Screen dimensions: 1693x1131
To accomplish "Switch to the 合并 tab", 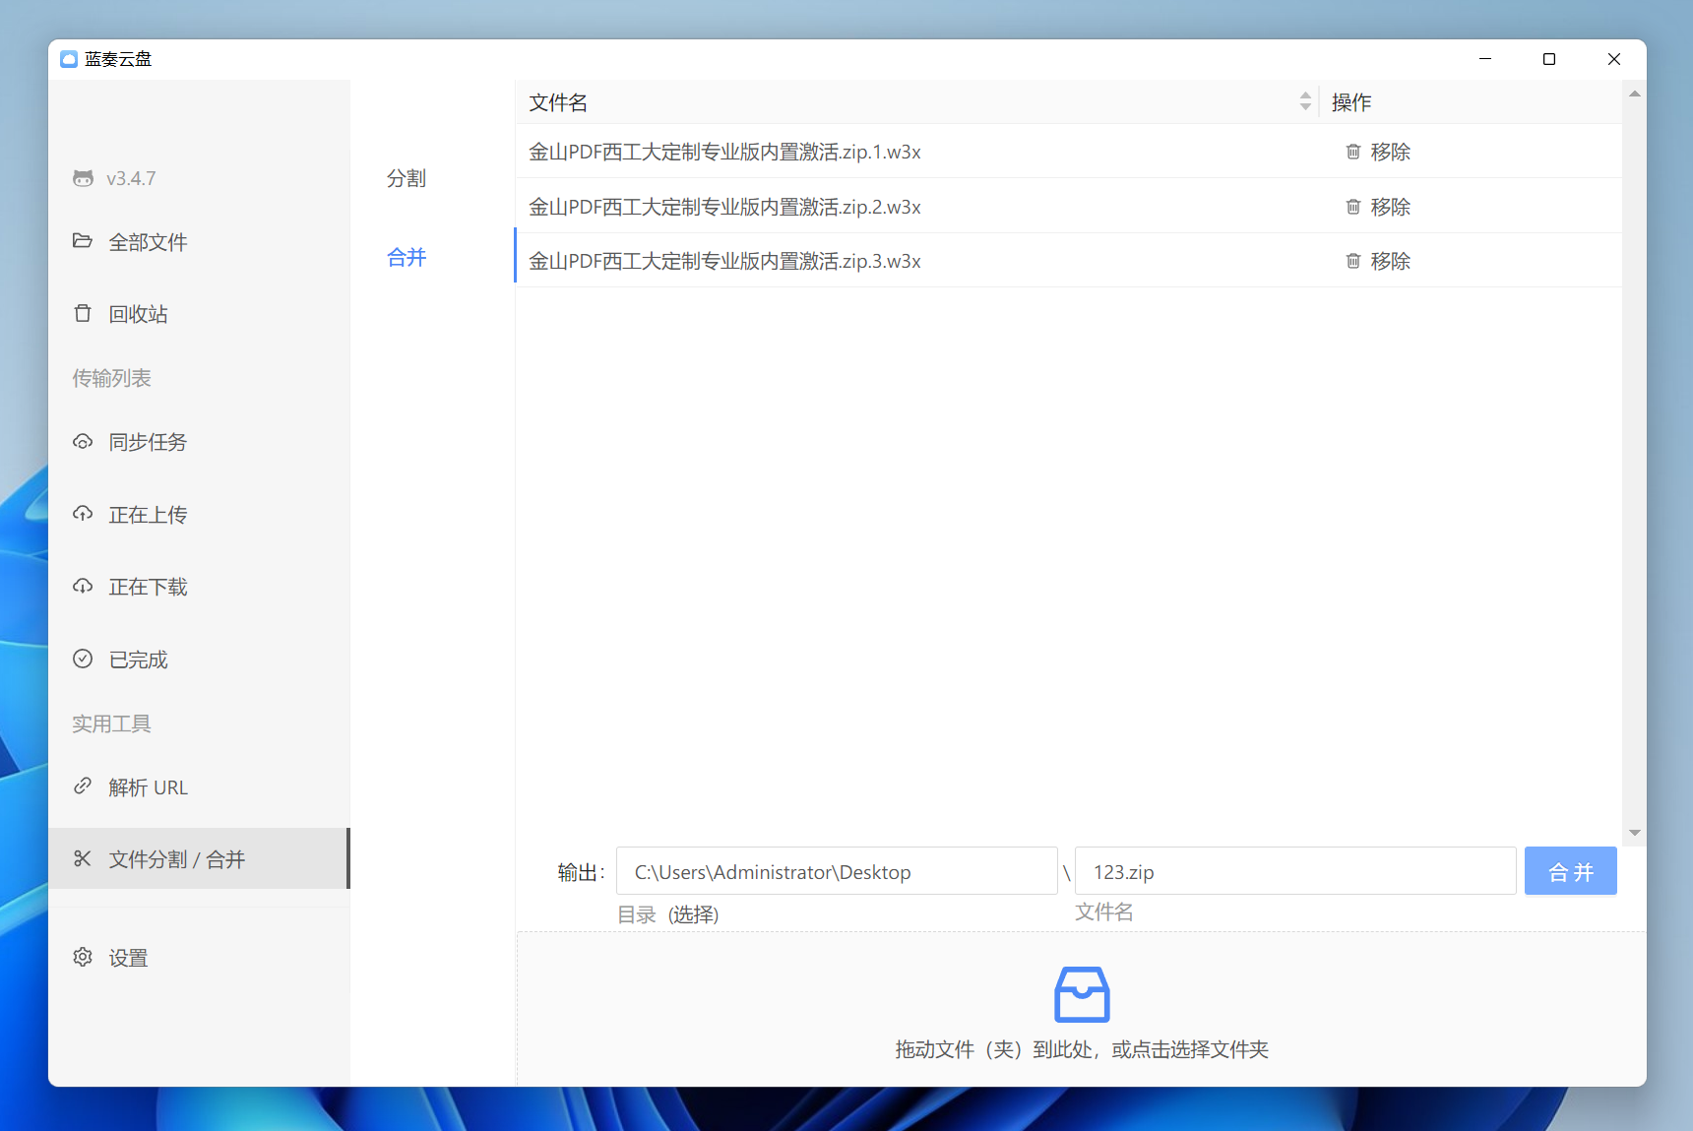I will tap(407, 257).
